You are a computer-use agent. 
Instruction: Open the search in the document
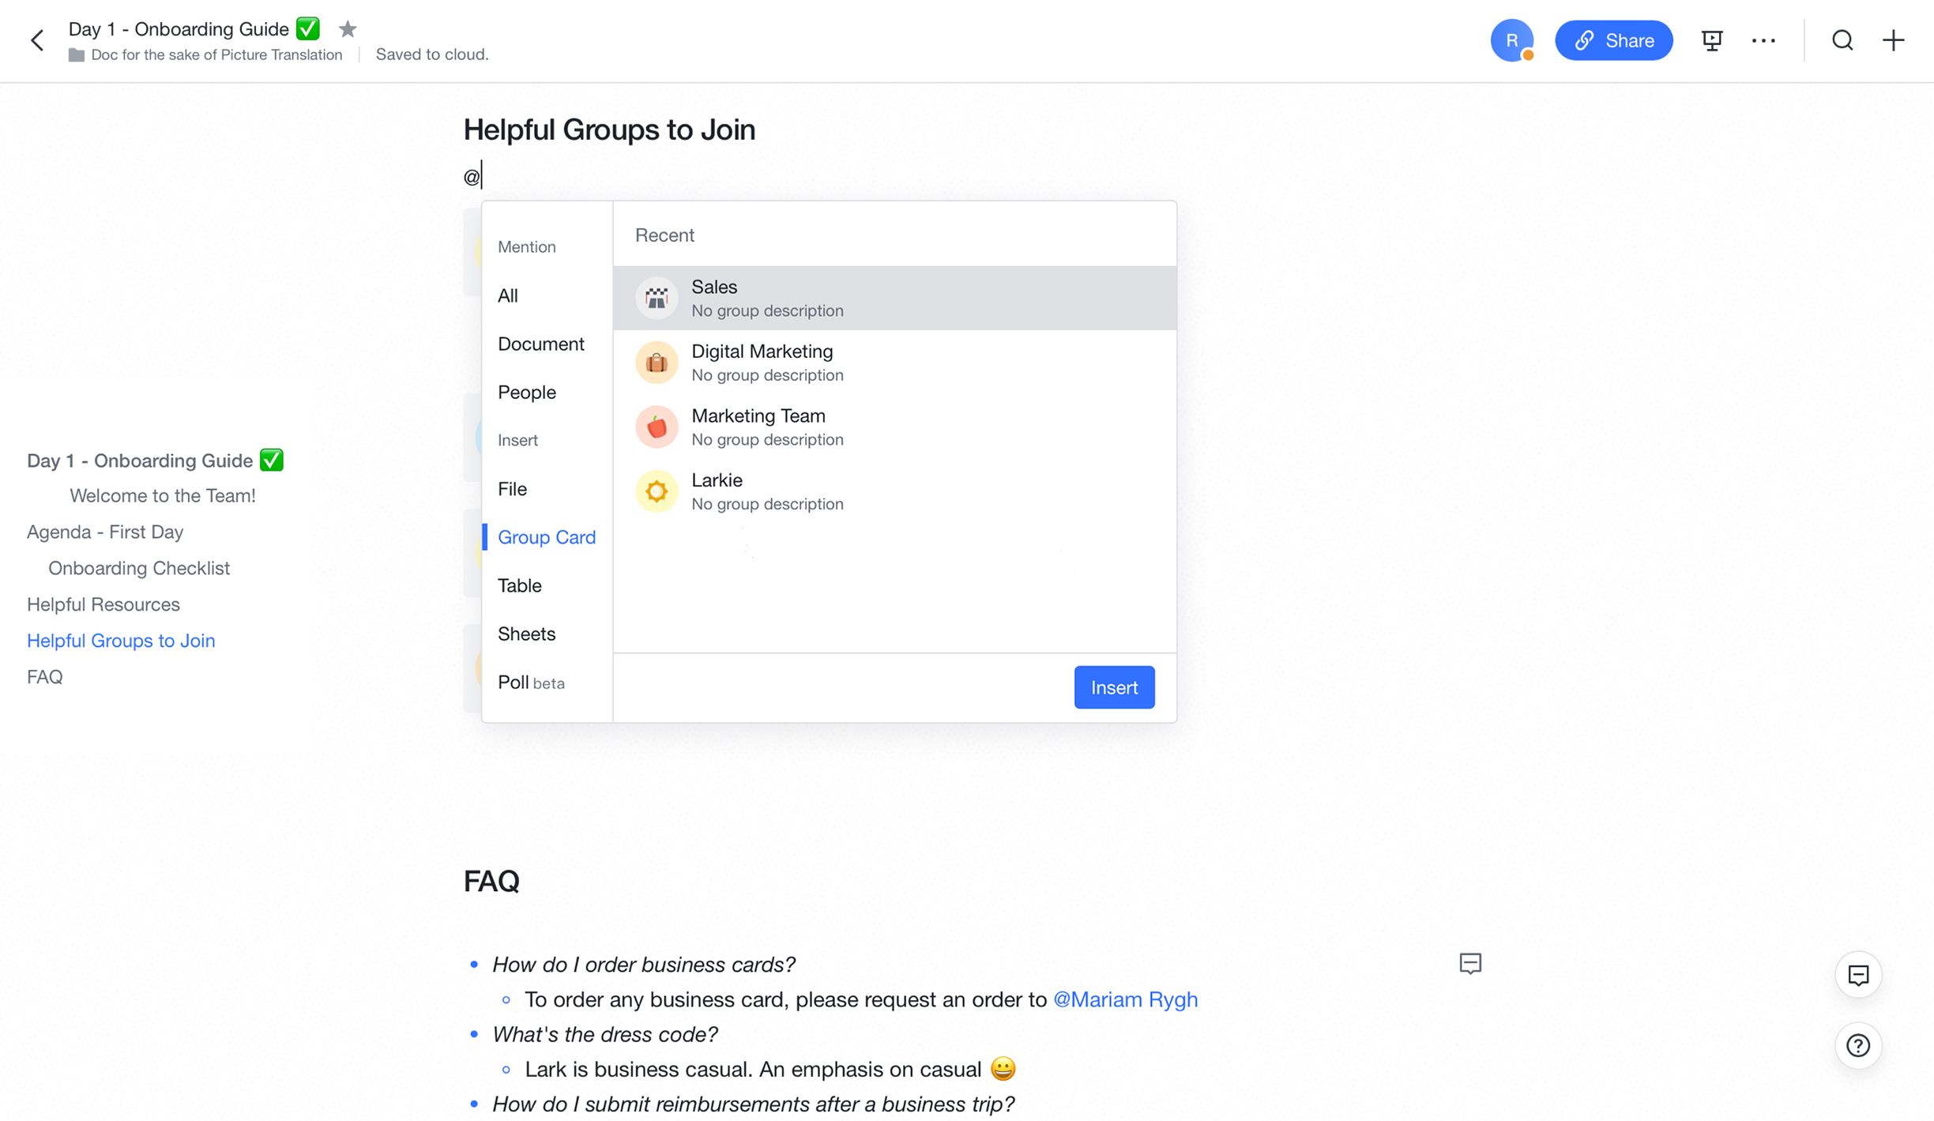coord(1842,40)
